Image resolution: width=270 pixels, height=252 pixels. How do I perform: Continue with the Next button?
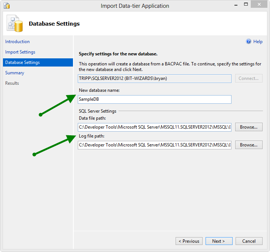pos(219,241)
